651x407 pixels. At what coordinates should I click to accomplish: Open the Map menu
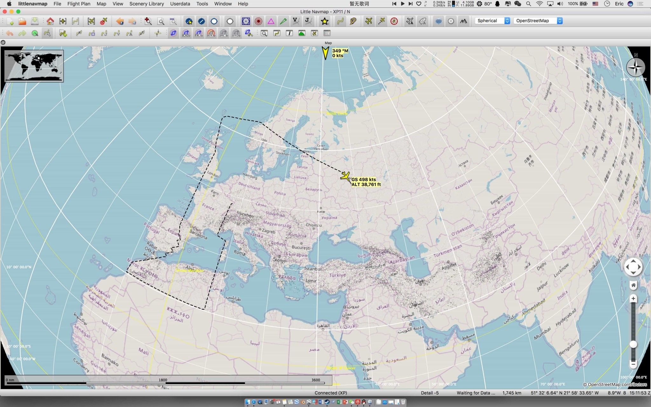(x=101, y=4)
